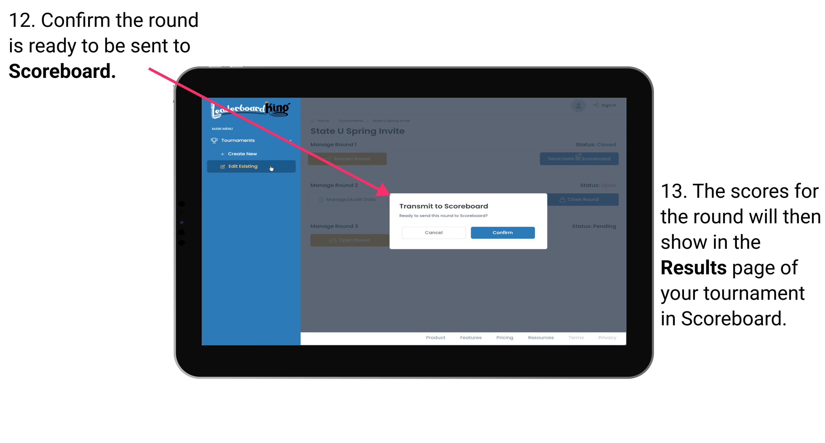Select Tournaments from the main menu
Viewport: 825px width, 443px height.
coord(238,140)
